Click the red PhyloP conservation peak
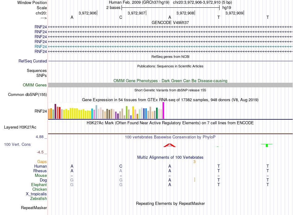Viewport: 293px width, 215px height. [170, 145]
